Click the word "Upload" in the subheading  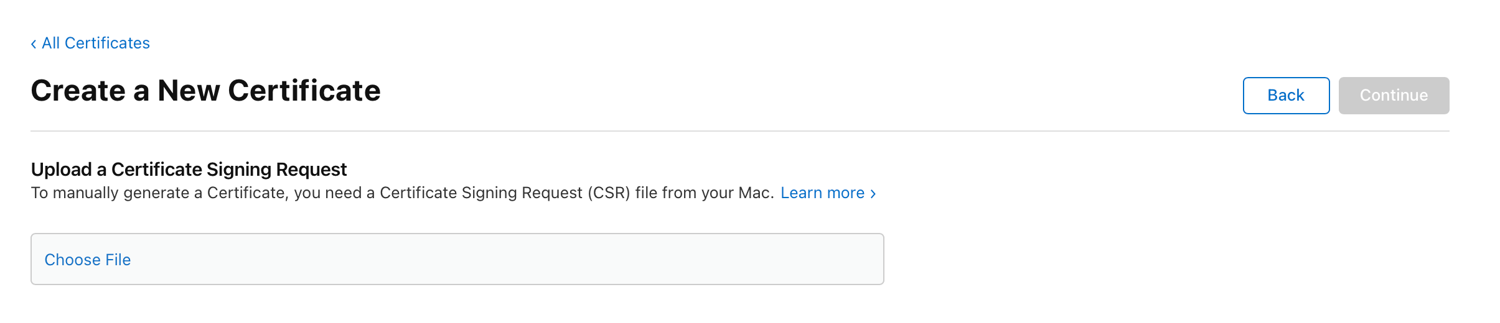tap(61, 169)
